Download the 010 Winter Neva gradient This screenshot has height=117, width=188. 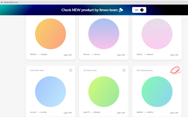coord(71,70)
